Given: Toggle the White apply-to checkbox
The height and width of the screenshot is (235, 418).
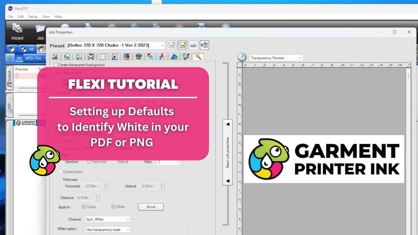Looking at the screenshot, I should point(113,207).
